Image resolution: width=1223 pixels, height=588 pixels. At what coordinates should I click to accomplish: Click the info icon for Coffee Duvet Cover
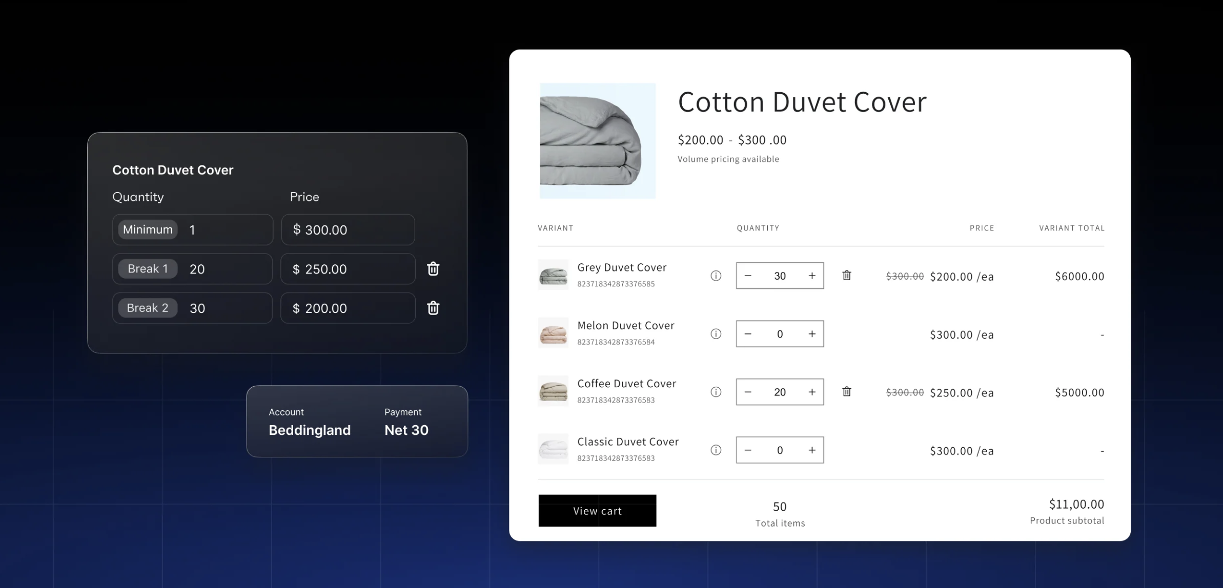(716, 391)
